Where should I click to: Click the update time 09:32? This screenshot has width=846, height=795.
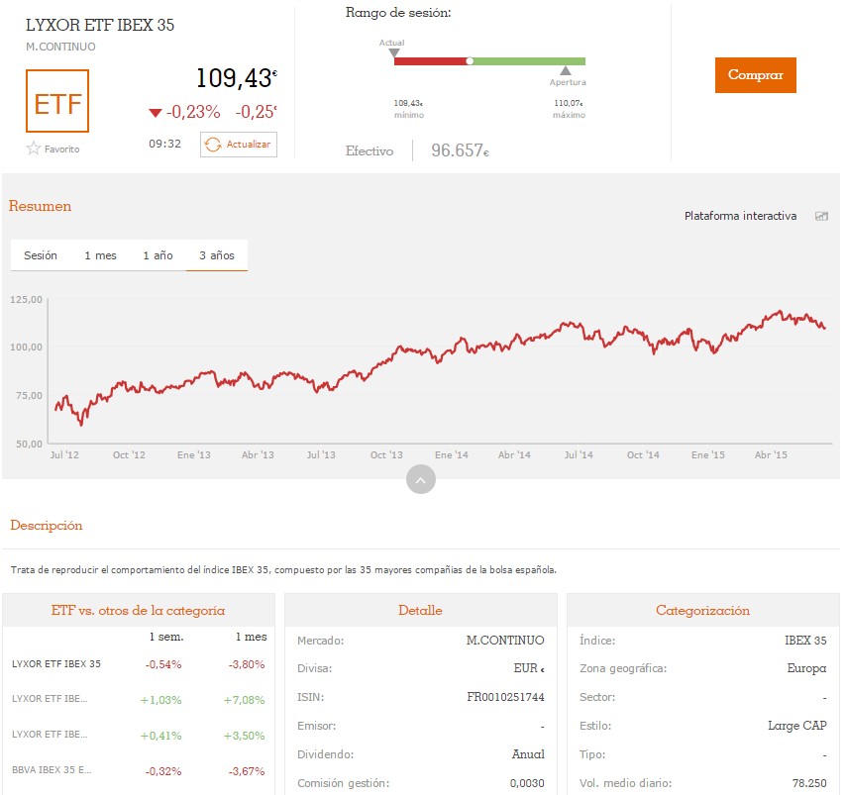tap(165, 144)
